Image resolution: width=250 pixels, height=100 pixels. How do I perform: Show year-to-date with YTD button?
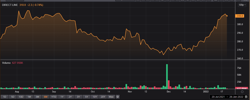pos(54,97)
